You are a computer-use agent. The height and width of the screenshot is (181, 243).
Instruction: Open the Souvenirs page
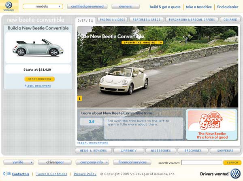point(225,151)
